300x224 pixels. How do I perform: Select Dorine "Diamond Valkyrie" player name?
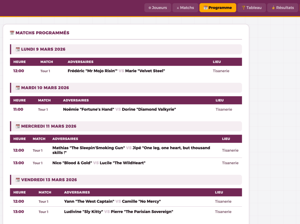pyautogui.click(x=149, y=109)
